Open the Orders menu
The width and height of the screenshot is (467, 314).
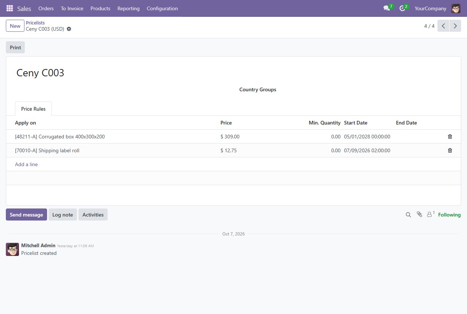pos(46,8)
